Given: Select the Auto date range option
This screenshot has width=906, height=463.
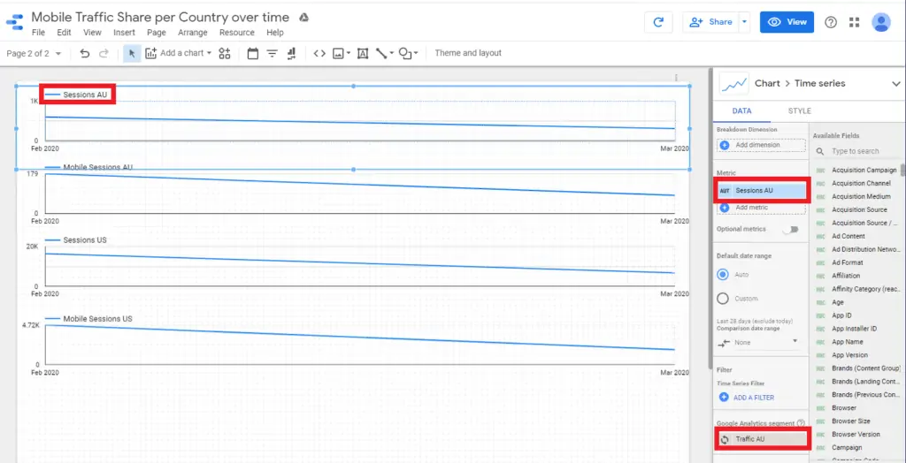Looking at the screenshot, I should point(724,275).
